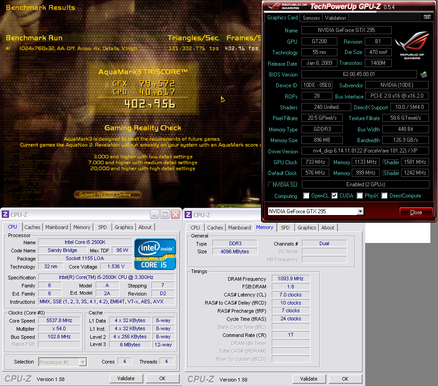Click the FSB:DRAM value 1:8
This screenshot has height=386, width=438.
coord(291,287)
